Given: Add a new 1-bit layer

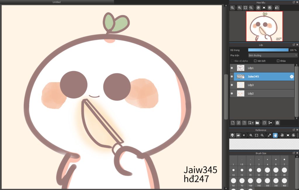Looking at the screenshot, I should (244, 123).
